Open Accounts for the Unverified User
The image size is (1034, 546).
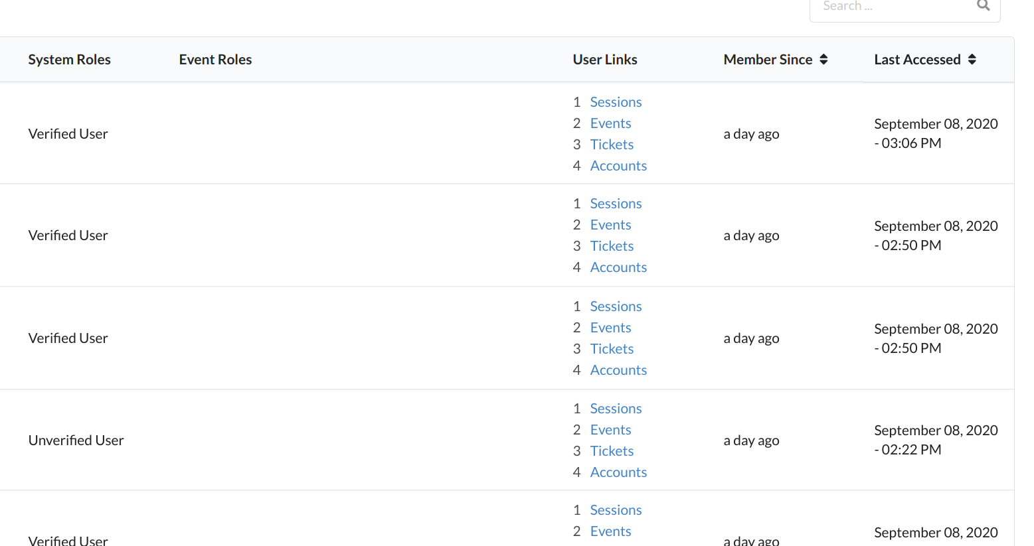(x=619, y=472)
